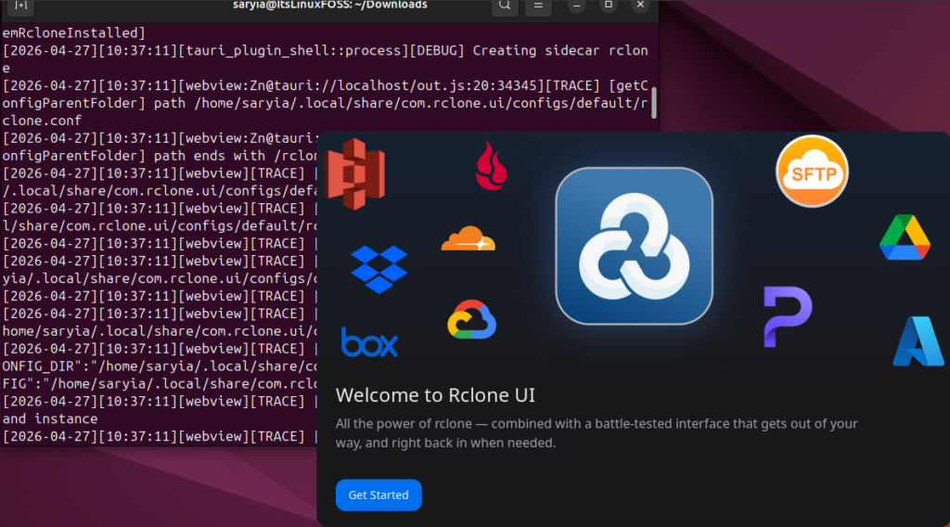Viewport: 950px width, 527px height.
Task: Click the Azure blue A icon
Action: pyautogui.click(x=918, y=341)
